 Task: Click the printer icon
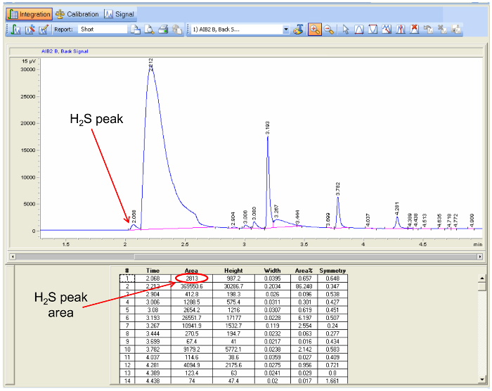tap(163, 30)
